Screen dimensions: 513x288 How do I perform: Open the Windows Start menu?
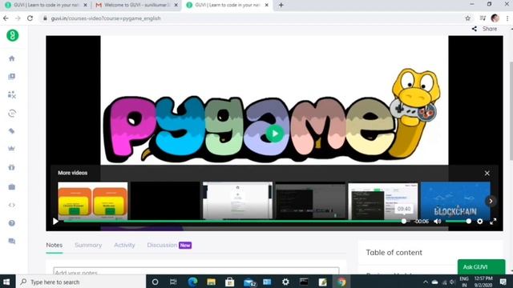click(x=7, y=282)
